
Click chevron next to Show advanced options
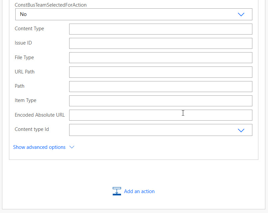tap(72, 147)
